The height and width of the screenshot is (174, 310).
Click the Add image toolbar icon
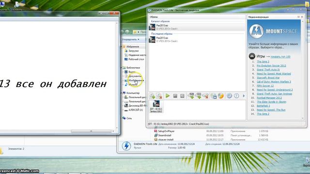coord(152,96)
